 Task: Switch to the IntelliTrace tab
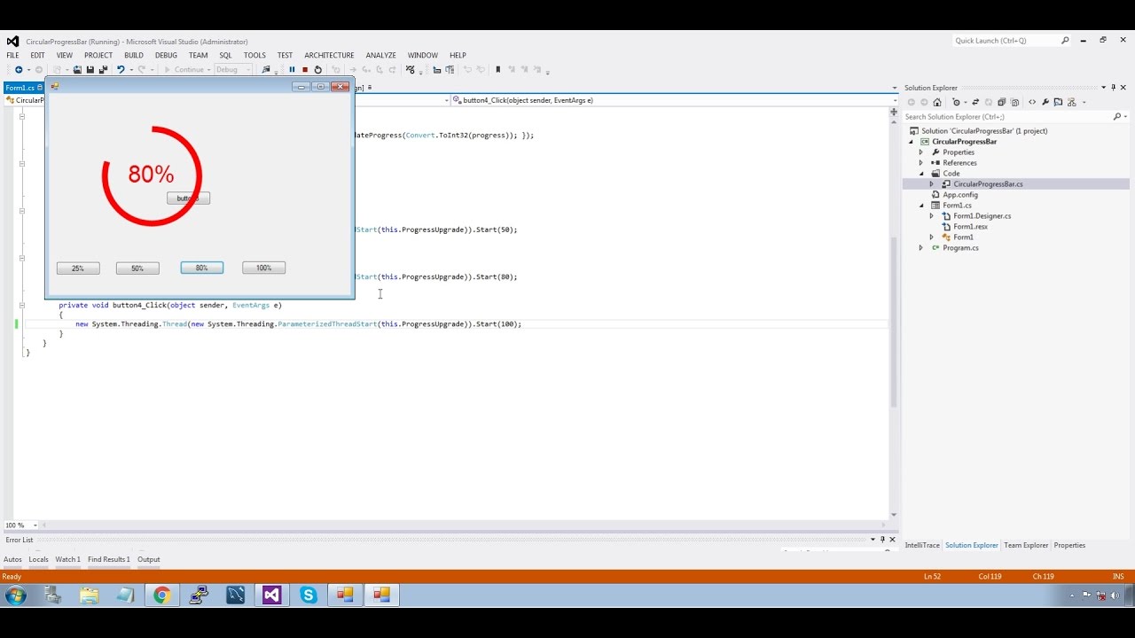click(922, 545)
